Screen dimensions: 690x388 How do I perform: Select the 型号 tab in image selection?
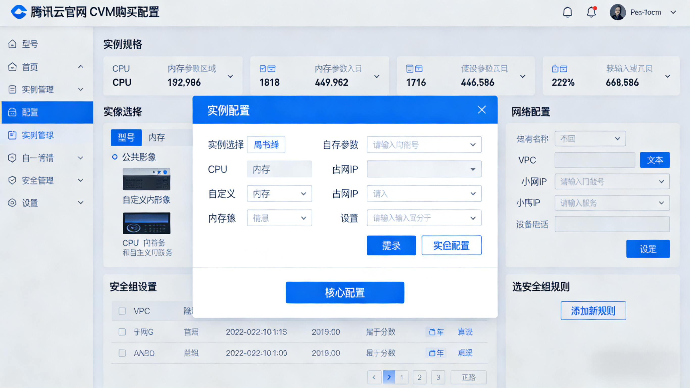point(126,137)
